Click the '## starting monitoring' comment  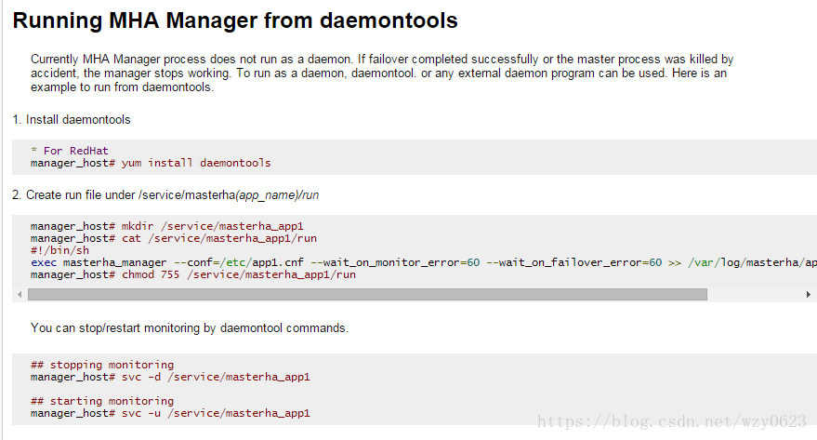[x=102, y=401]
